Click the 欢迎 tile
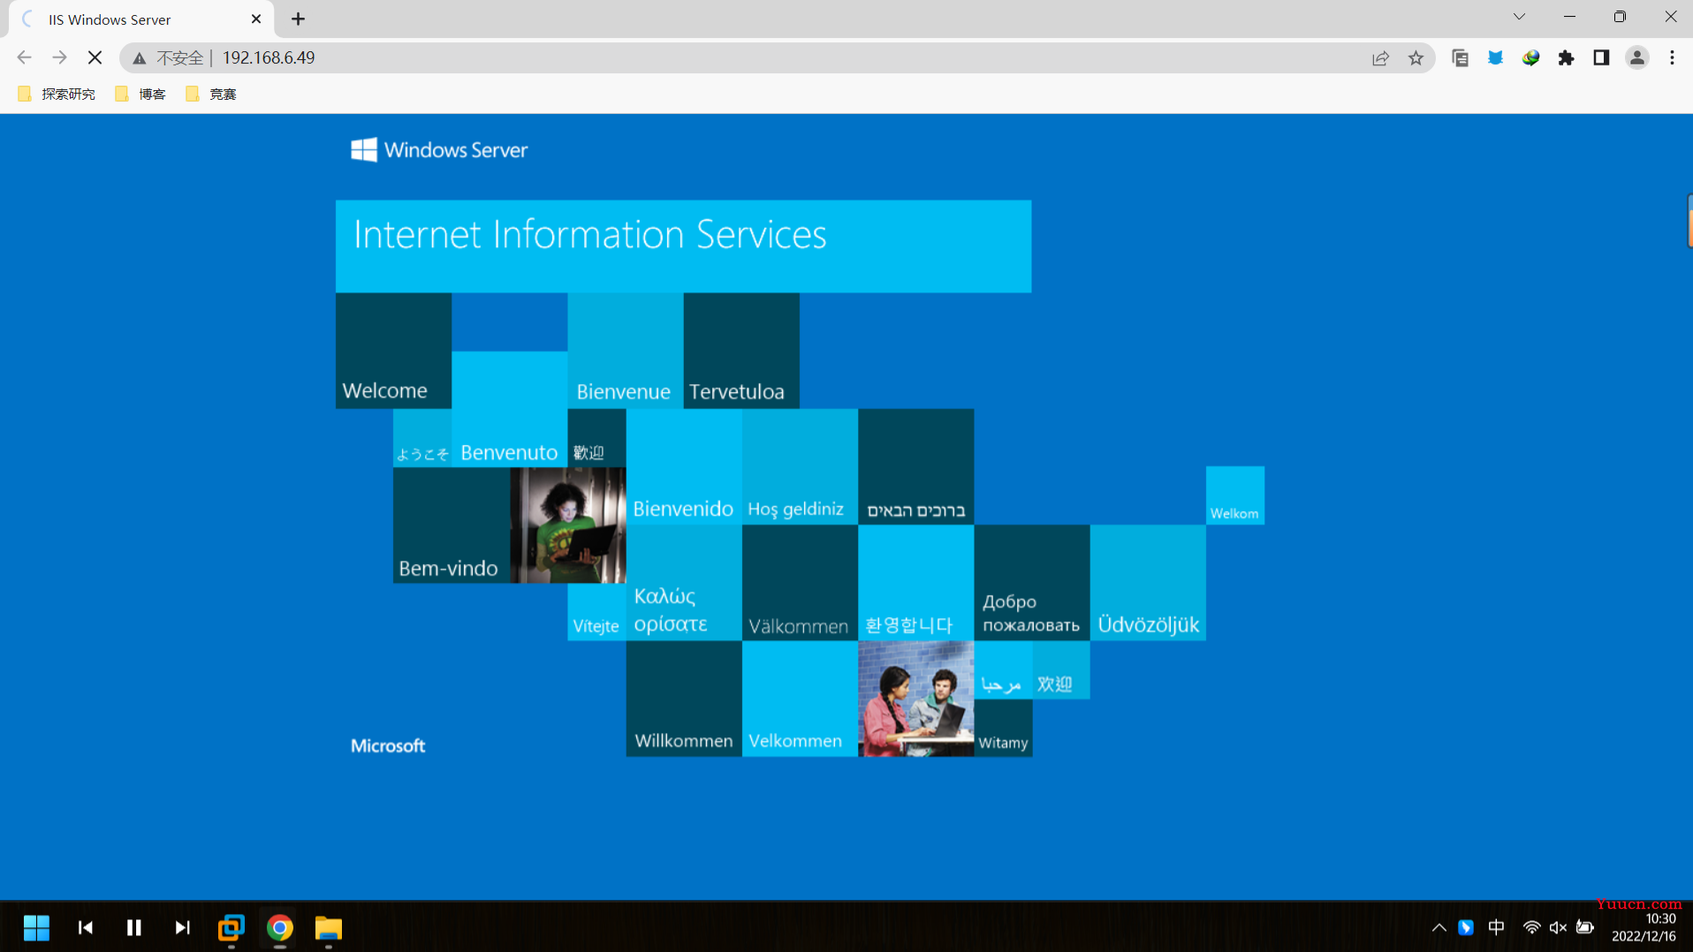1693x952 pixels. point(1060,670)
